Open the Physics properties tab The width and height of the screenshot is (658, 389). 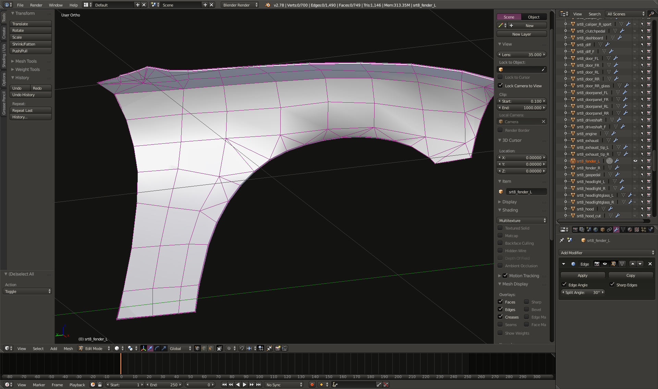[650, 230]
